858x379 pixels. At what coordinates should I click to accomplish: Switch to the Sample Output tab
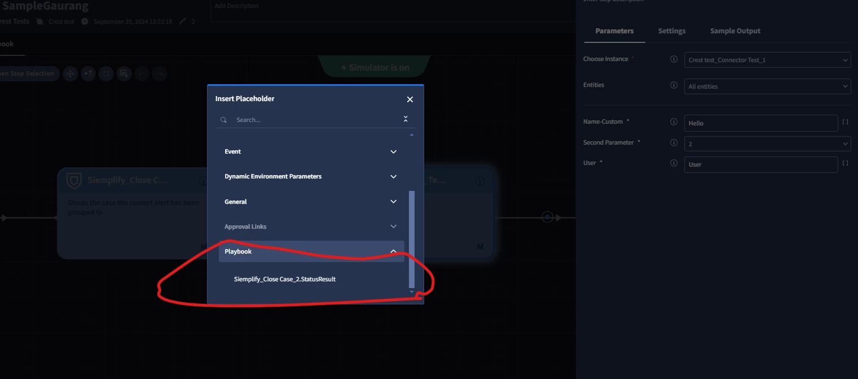point(735,31)
